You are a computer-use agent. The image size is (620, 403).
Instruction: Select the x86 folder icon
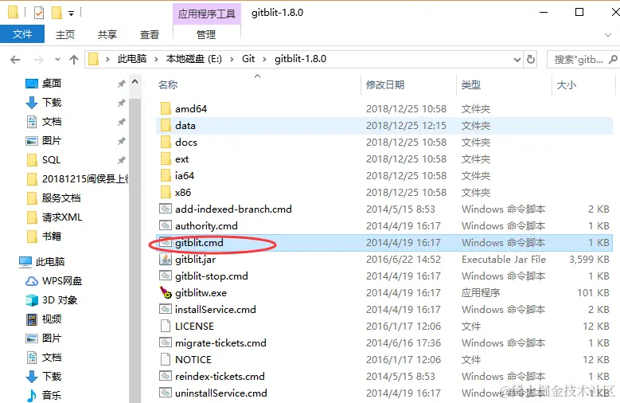tap(166, 192)
